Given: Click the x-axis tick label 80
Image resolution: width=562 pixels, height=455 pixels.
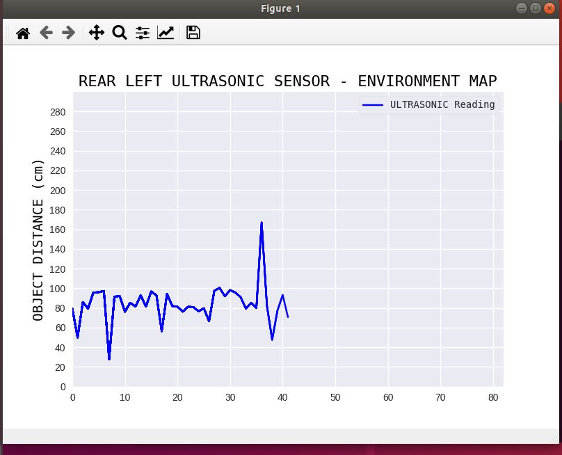Looking at the screenshot, I should [x=493, y=398].
